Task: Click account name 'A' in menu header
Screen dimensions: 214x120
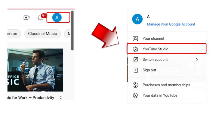Action: (x=148, y=17)
